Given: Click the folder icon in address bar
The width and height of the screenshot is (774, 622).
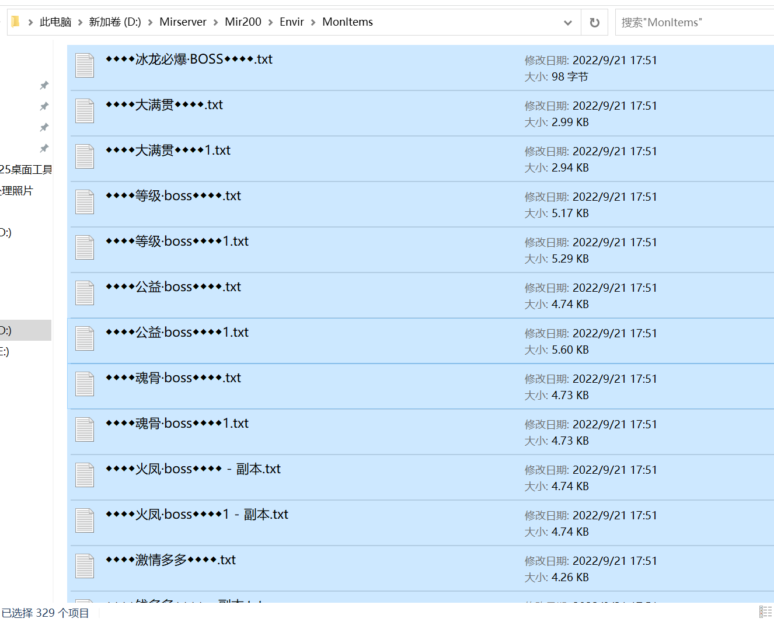Looking at the screenshot, I should coord(16,22).
